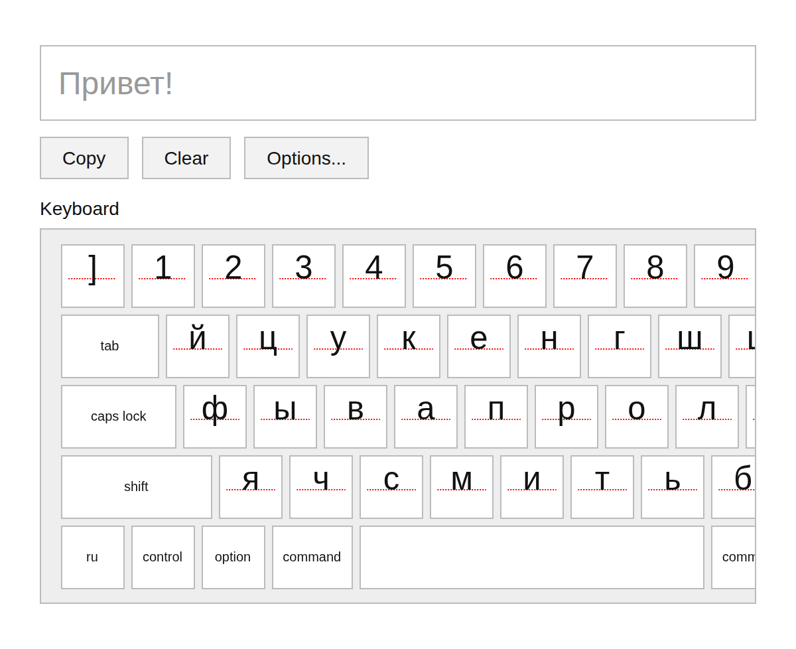Tap the в letter key
The width and height of the screenshot is (796, 649).
(356, 417)
